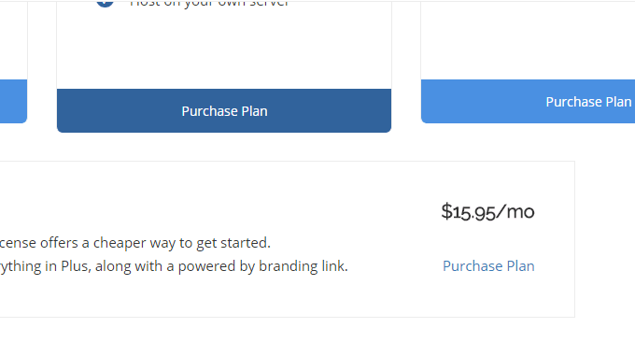Click the left plan card's white area

point(13,40)
